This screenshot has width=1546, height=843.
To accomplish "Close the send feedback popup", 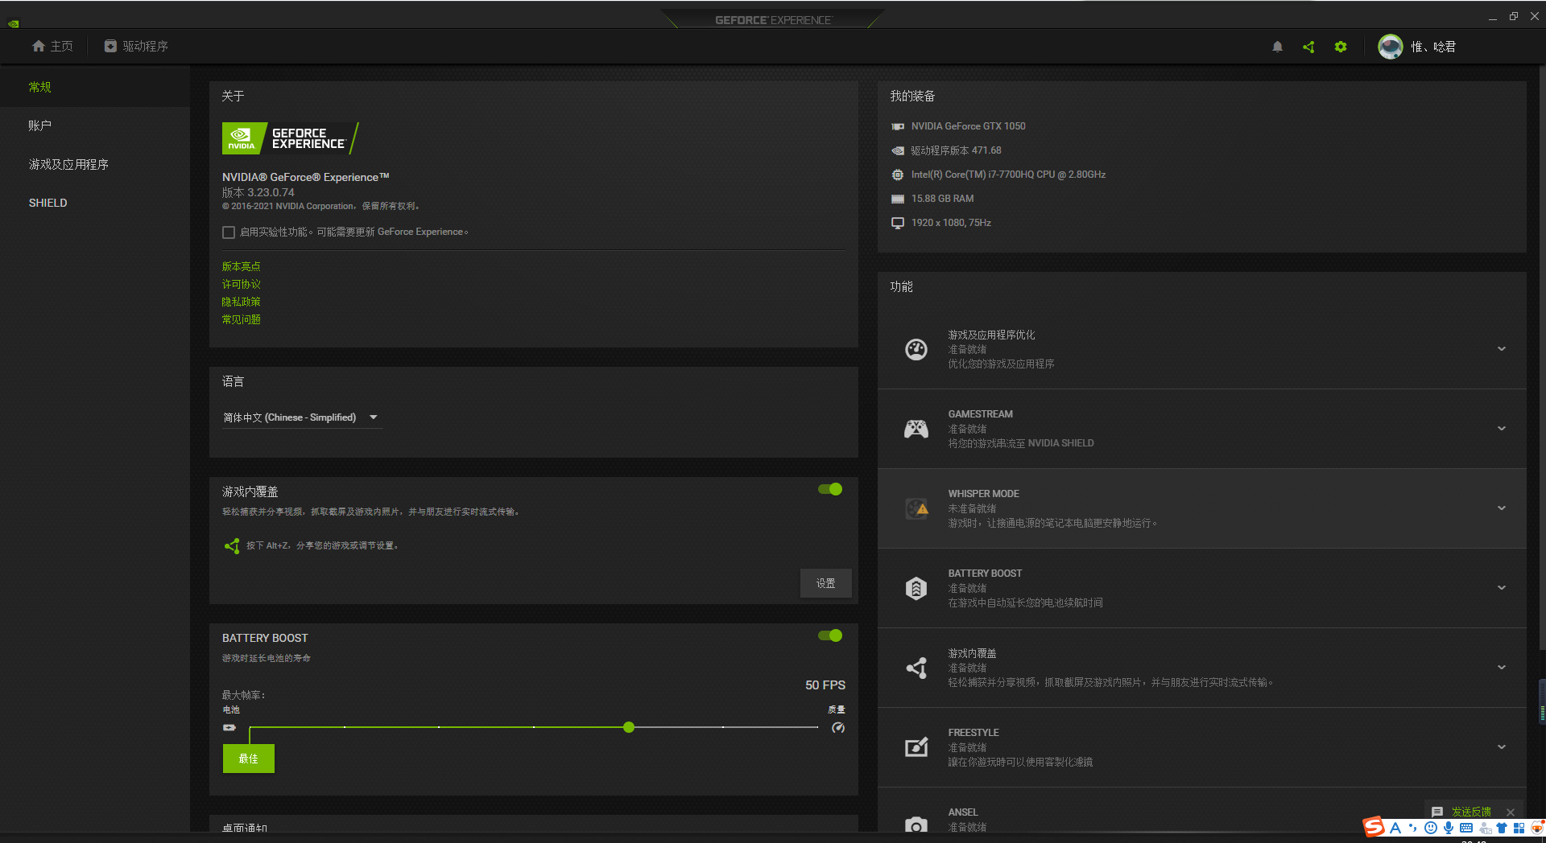I will pyautogui.click(x=1511, y=812).
